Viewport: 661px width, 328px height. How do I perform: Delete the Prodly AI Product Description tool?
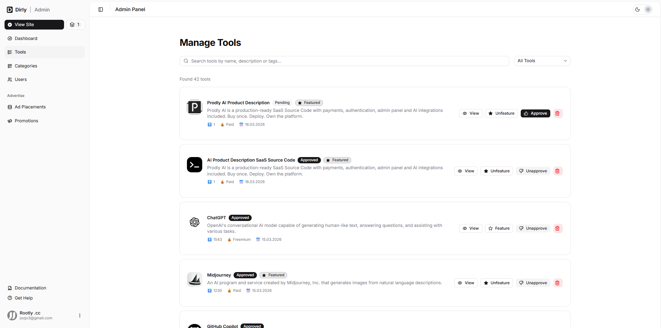point(557,113)
